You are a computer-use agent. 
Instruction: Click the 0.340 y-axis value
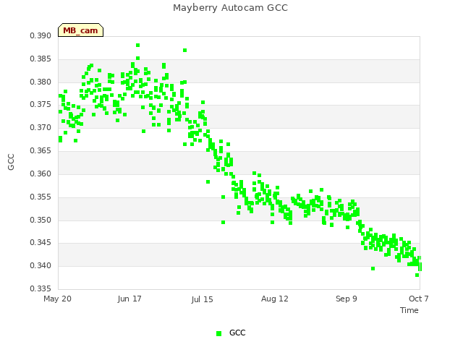click(41, 265)
